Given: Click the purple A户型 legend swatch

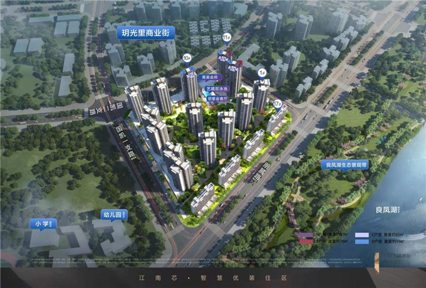Looking at the screenshot, I should tap(306, 235).
